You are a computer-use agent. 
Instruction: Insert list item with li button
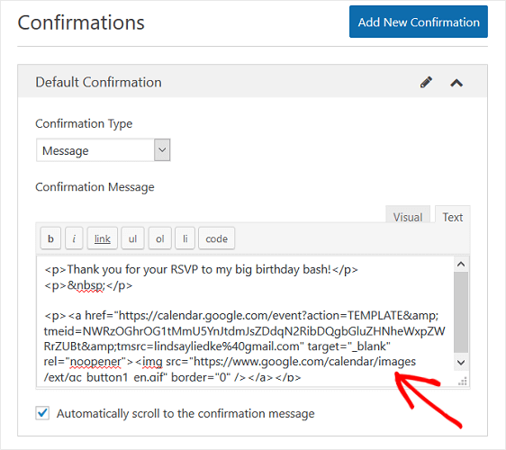tap(185, 238)
